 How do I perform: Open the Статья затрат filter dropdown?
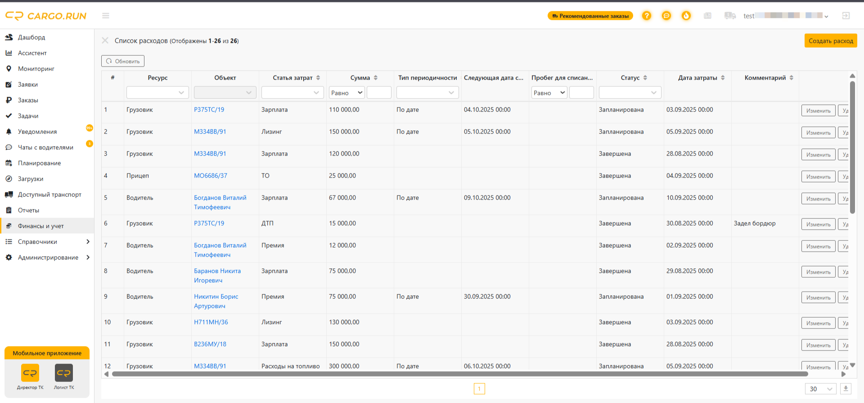292,93
